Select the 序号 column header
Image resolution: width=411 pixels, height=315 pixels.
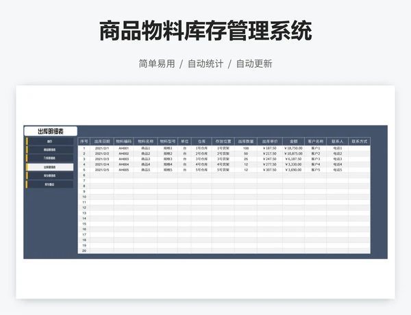click(84, 142)
